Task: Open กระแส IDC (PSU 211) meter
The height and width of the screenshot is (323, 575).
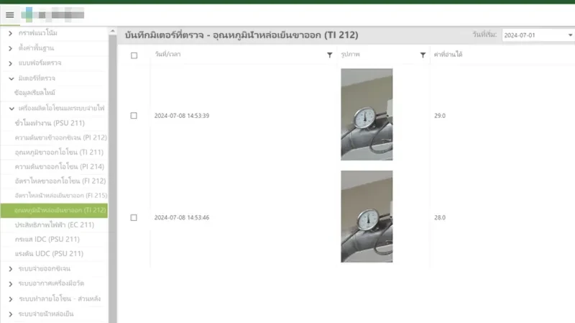Action: coord(47,240)
